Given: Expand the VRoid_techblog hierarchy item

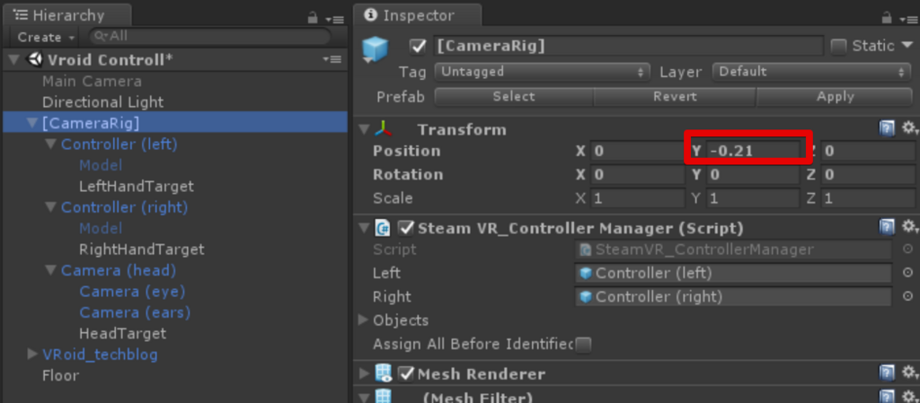Looking at the screenshot, I should (x=32, y=355).
